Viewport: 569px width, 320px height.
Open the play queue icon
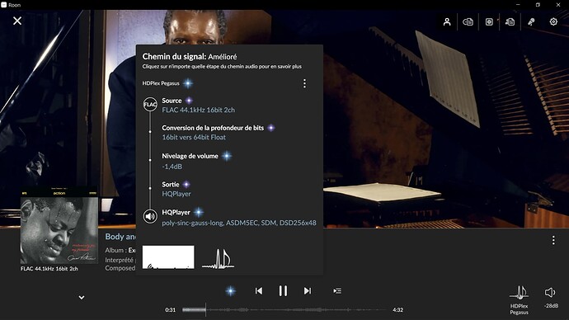(337, 291)
